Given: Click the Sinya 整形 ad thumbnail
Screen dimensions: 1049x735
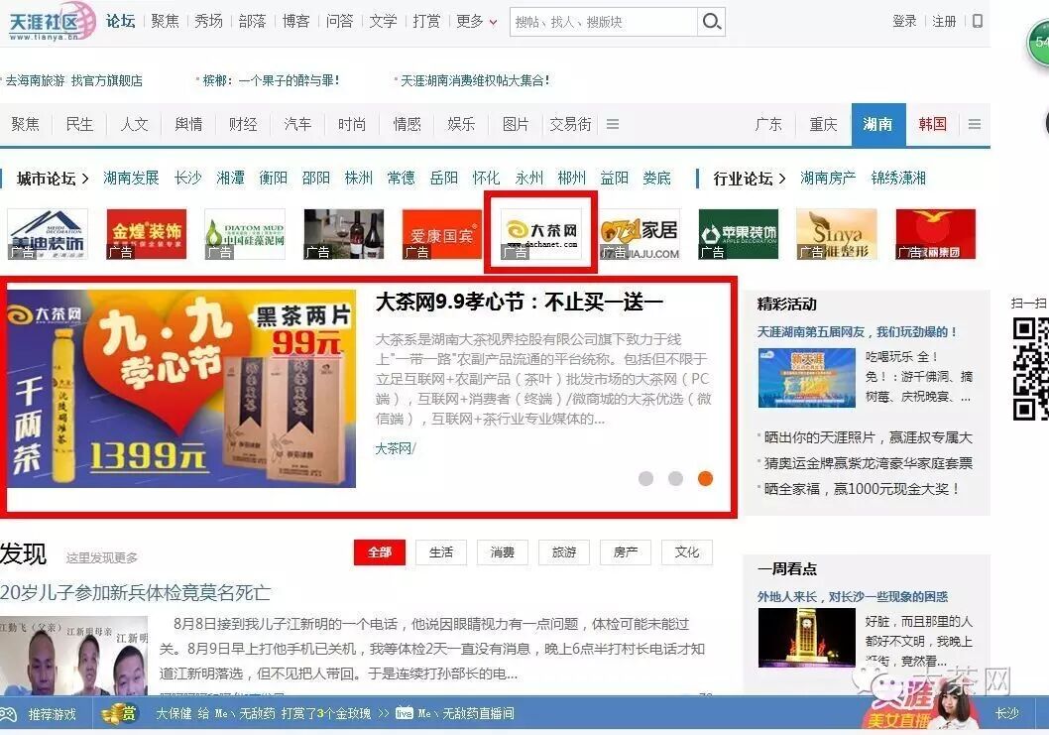Looking at the screenshot, I should [836, 234].
